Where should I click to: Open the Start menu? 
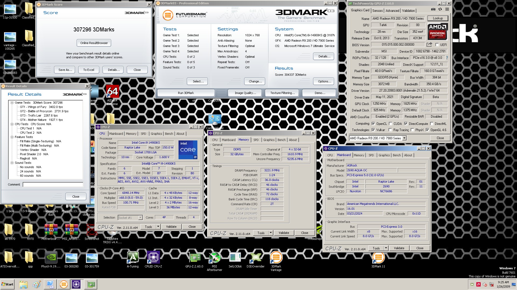click(7, 284)
